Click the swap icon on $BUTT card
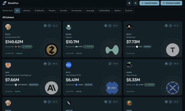Screen dimensions: 185x111 click(171, 26)
